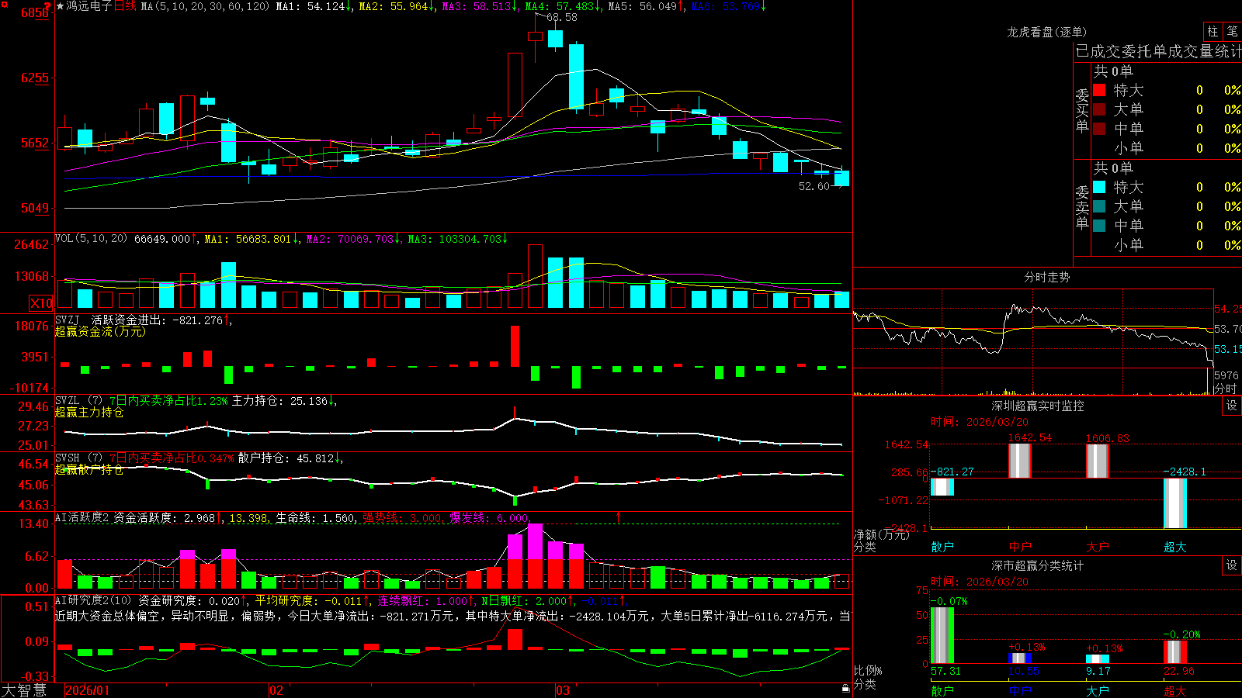Click the 时间: 2026/03/20 text in 实时监控
This screenshot has width=1242, height=698.
[x=980, y=422]
